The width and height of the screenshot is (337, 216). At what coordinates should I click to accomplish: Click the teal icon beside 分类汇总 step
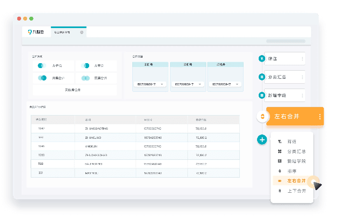click(x=262, y=77)
